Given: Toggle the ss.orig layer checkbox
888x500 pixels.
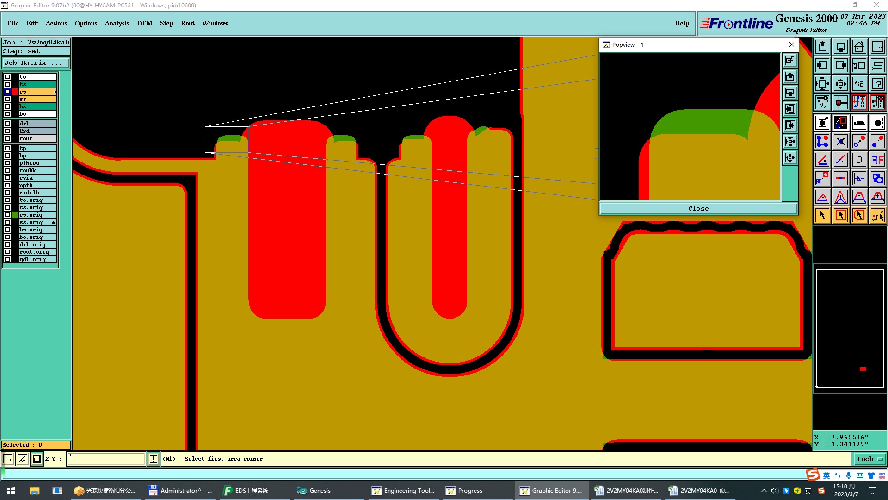Looking at the screenshot, I should (7, 222).
